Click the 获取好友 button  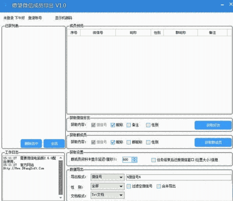coord(213,125)
